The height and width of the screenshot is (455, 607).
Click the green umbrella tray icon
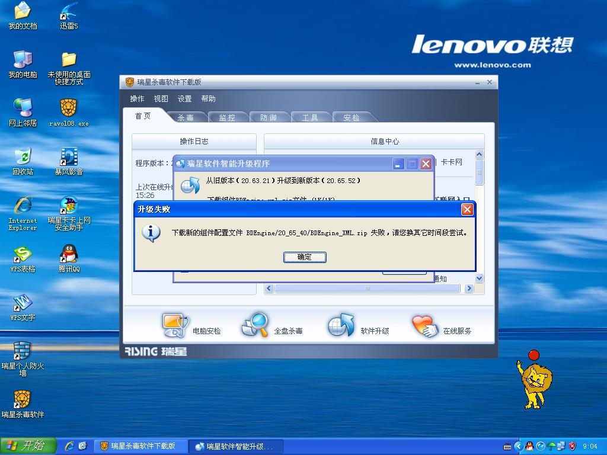click(x=551, y=446)
